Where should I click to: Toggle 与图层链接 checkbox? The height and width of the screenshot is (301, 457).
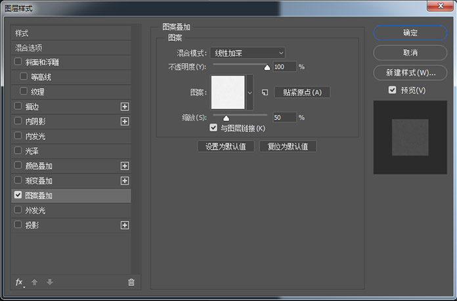[213, 127]
